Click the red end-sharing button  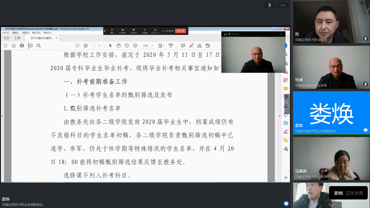coord(180,31)
